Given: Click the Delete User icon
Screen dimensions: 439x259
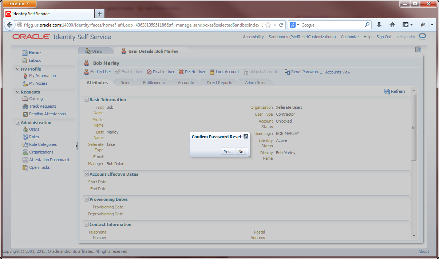Looking at the screenshot, I should (x=181, y=72).
